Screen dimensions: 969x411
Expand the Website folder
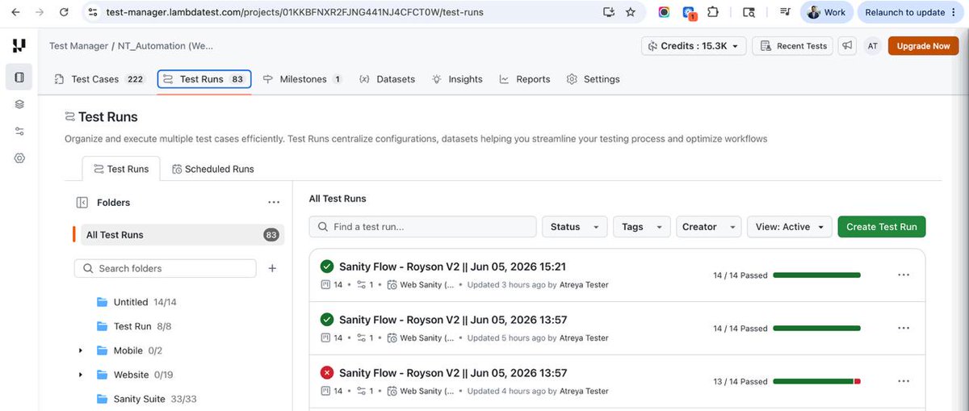click(x=80, y=375)
